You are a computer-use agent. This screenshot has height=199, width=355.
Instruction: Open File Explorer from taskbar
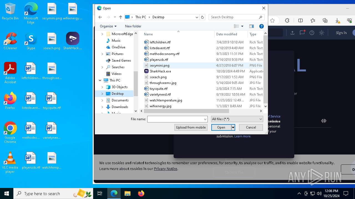tap(127, 193)
